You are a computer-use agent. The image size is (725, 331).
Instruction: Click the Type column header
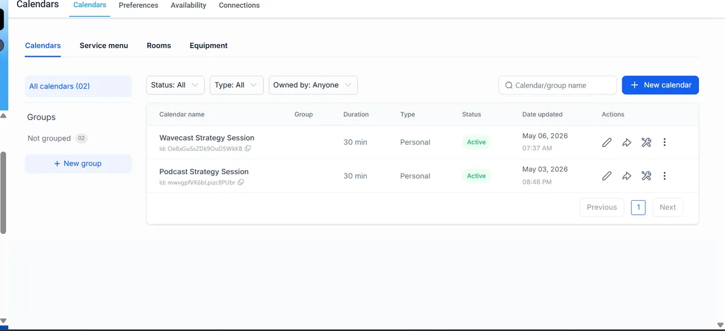(407, 115)
